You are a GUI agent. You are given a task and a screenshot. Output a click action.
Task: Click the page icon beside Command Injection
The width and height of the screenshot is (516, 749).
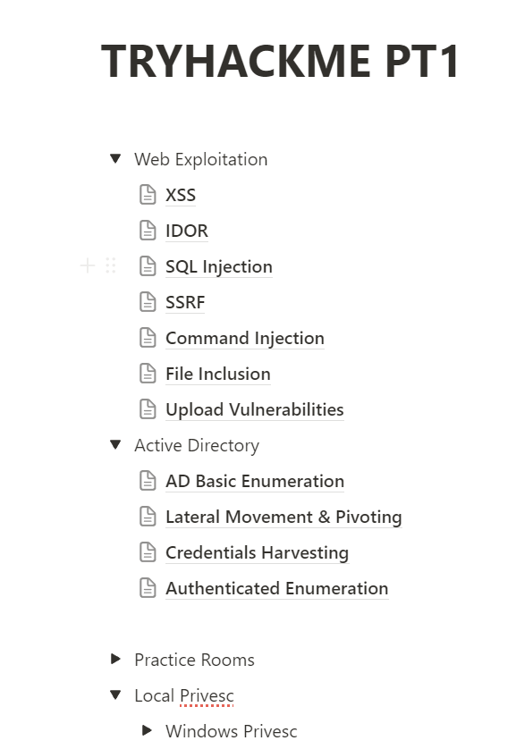pos(148,338)
